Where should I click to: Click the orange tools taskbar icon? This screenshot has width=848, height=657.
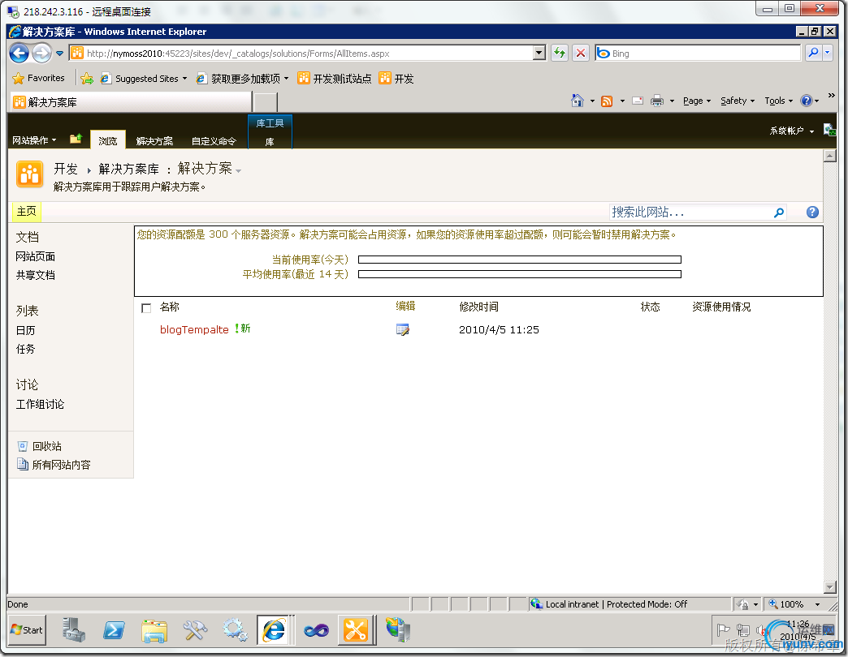(355, 630)
